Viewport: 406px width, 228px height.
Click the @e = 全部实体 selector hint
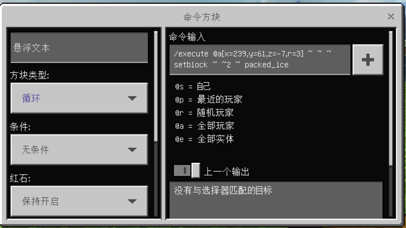(x=205, y=139)
